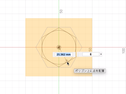Click the ポリゴン上に点を配置 tooltip
Viewport: 126px width, 94px height.
point(90,71)
